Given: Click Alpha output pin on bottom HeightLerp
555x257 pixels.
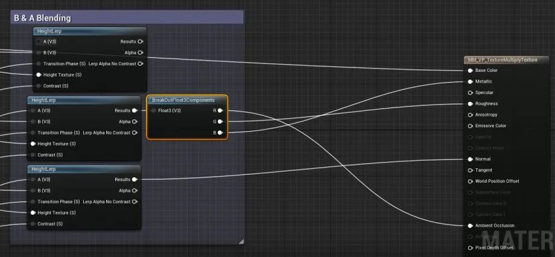Looking at the screenshot, I should [x=135, y=191].
